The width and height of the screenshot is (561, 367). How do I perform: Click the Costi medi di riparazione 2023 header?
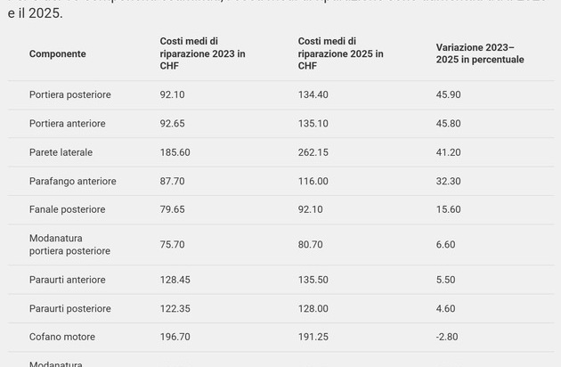point(202,53)
